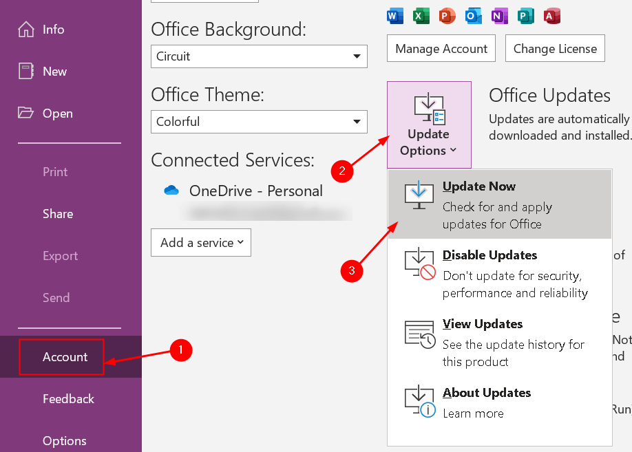This screenshot has width=632, height=452.
Task: Open Outlook from the icon row
Action: pos(473,15)
